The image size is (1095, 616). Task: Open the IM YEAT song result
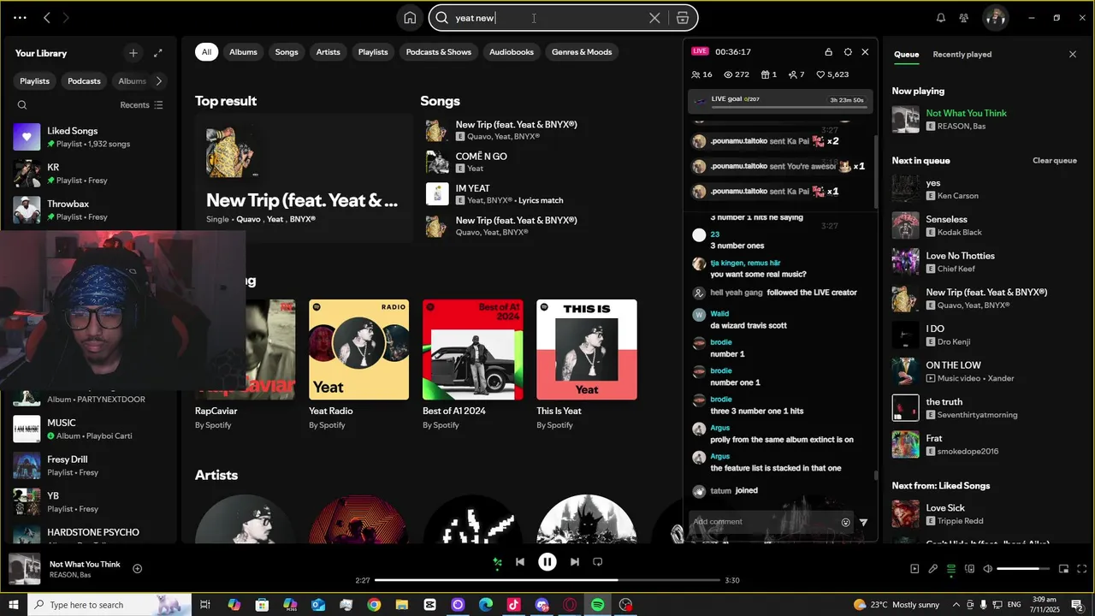(547, 194)
